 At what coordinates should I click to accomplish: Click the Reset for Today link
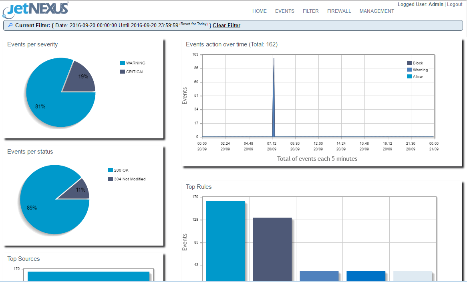click(194, 24)
